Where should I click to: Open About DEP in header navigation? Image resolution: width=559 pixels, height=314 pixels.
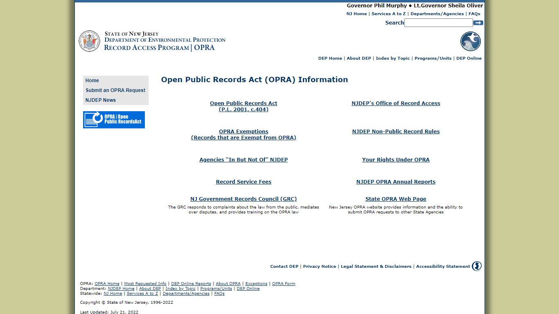click(x=358, y=58)
